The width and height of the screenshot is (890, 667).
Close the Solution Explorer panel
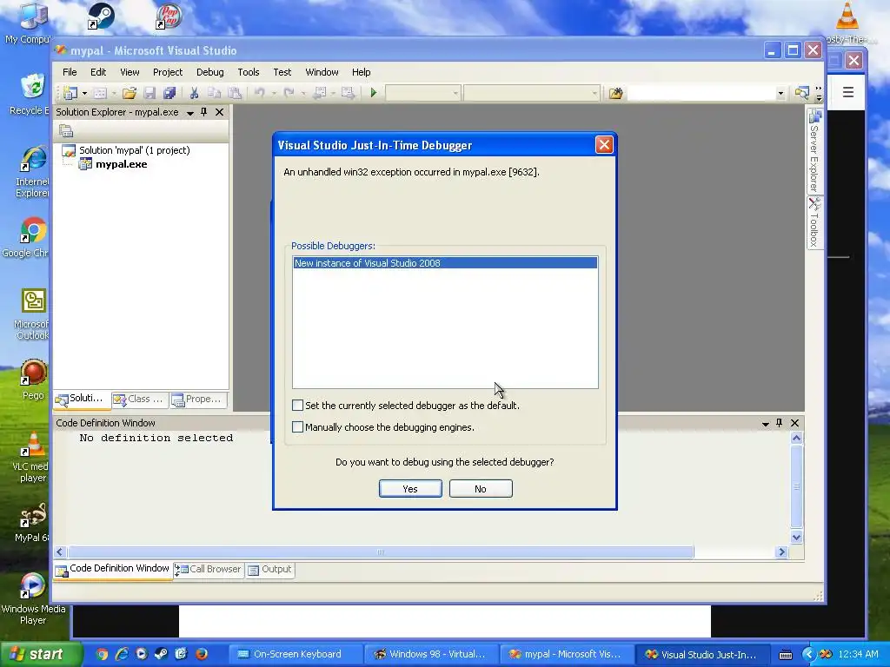(x=219, y=112)
